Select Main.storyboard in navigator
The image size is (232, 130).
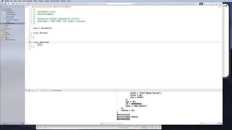(x=9, y=16)
